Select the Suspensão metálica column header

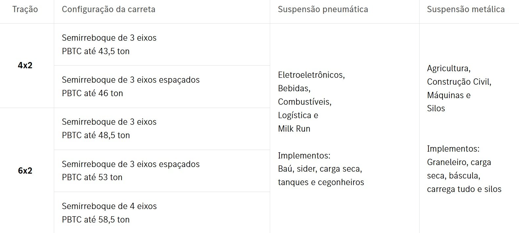pos(465,9)
